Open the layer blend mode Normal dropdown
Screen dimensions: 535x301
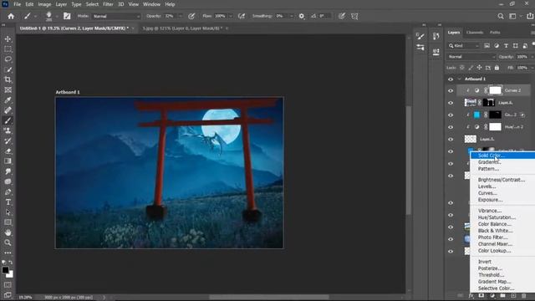pos(471,57)
